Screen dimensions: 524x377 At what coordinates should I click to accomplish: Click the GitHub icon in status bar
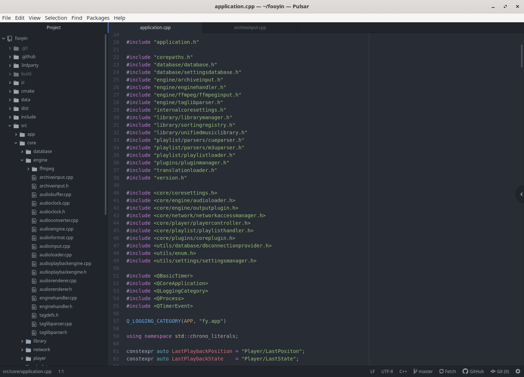click(465, 371)
